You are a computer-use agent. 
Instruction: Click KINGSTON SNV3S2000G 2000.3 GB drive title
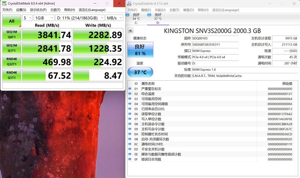[x=212, y=31]
